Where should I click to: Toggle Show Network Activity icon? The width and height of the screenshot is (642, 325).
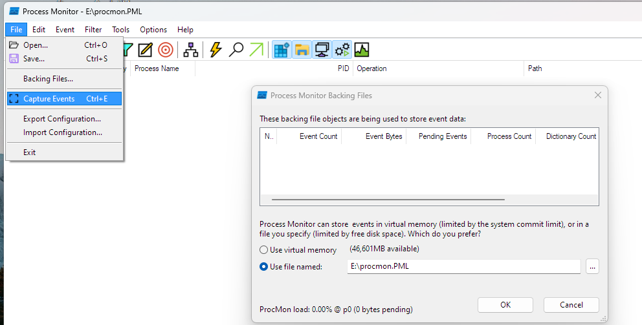pos(322,50)
